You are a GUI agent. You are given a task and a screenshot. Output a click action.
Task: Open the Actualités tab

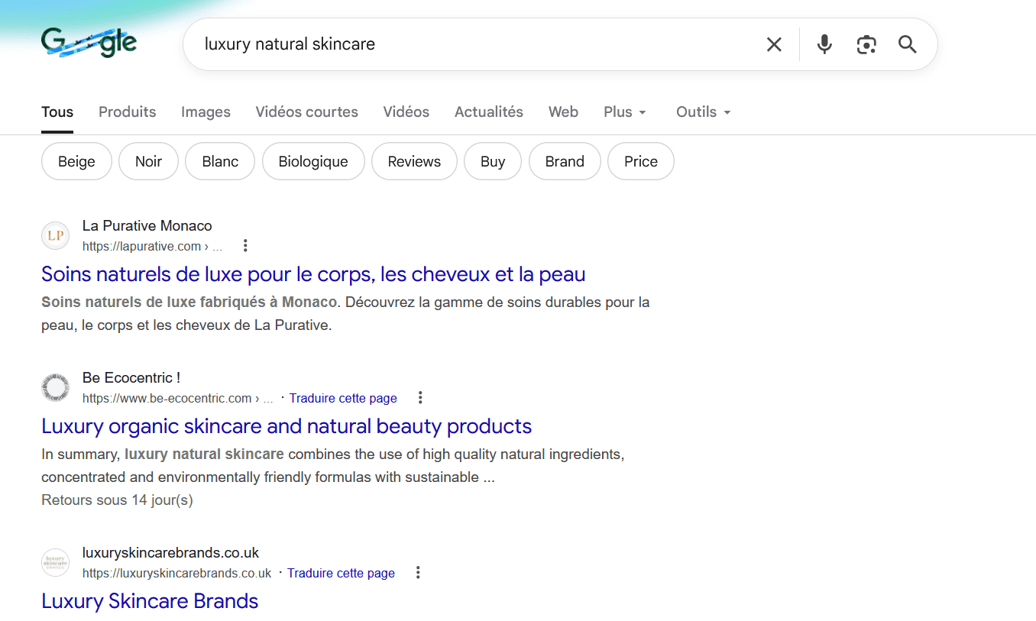pos(489,112)
